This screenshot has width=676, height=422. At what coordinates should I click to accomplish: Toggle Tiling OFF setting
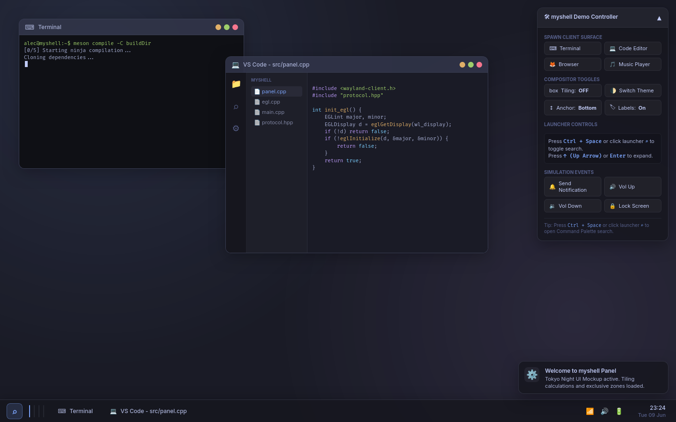pos(573,90)
